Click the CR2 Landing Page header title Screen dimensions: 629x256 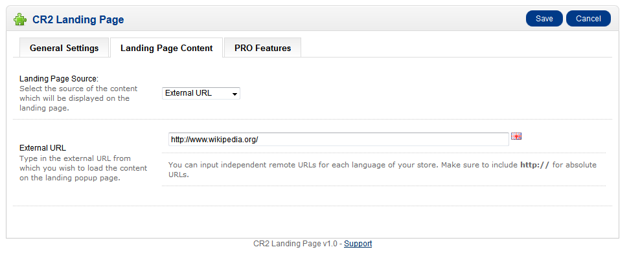[78, 19]
